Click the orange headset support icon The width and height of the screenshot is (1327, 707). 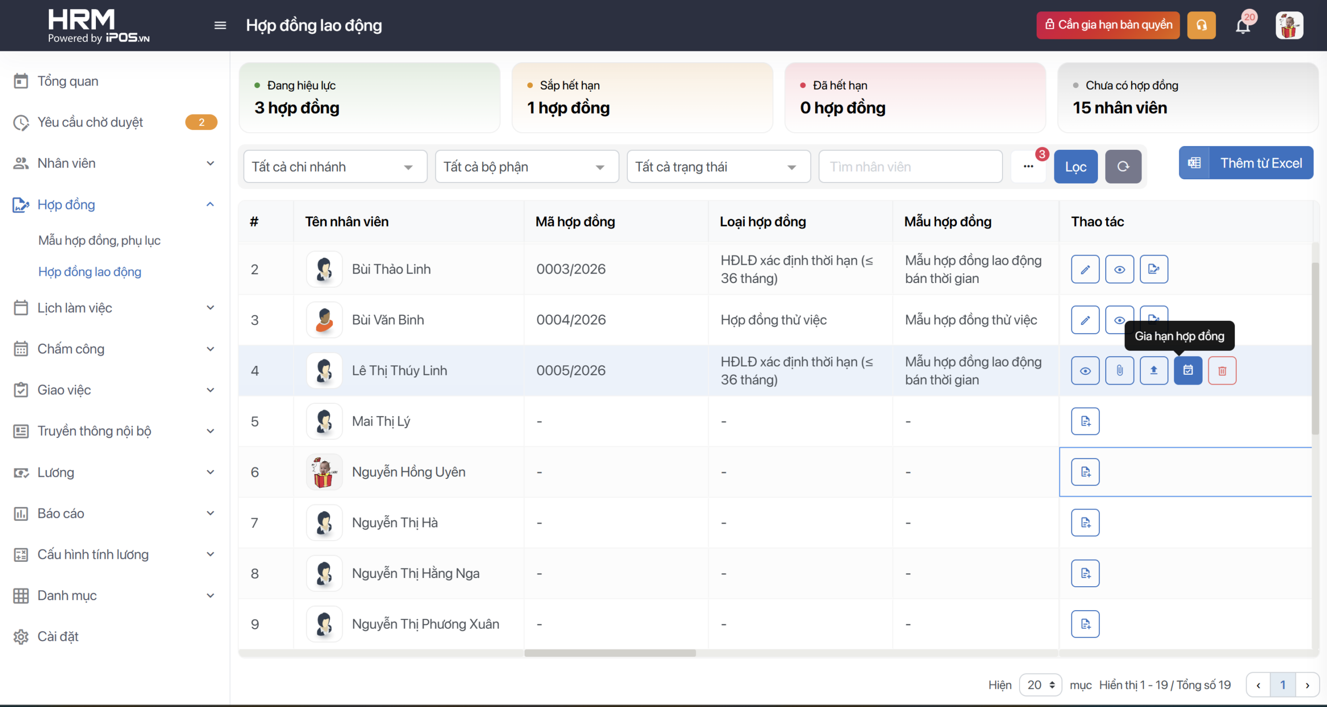(x=1201, y=25)
